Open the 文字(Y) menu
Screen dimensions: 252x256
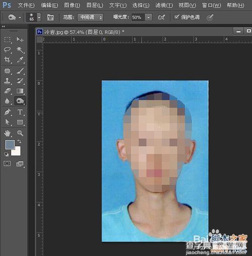coord(118,5)
